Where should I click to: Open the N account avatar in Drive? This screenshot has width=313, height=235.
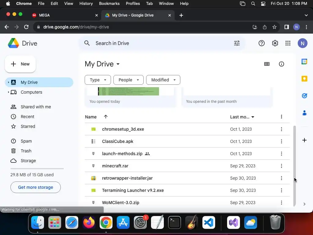coord(302,43)
